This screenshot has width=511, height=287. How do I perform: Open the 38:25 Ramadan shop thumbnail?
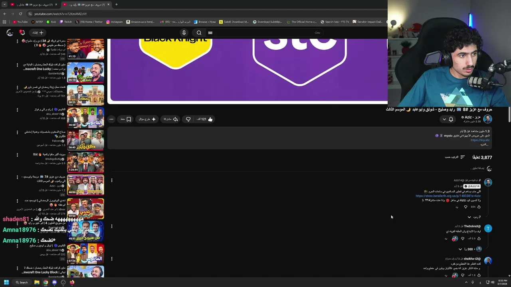tap(85, 94)
